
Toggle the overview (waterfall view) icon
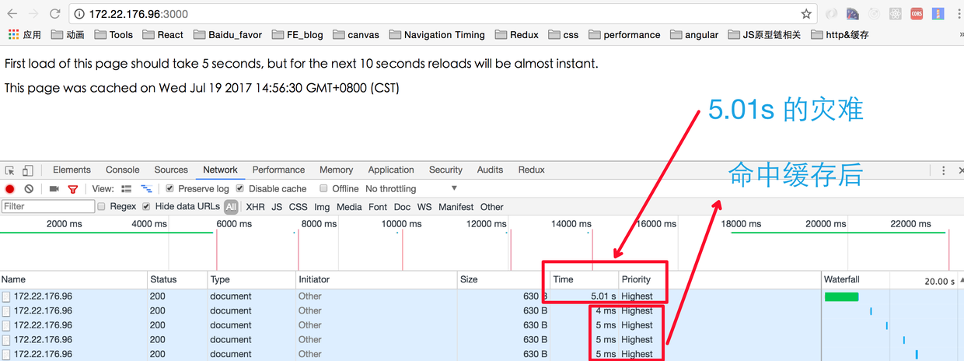pos(145,189)
